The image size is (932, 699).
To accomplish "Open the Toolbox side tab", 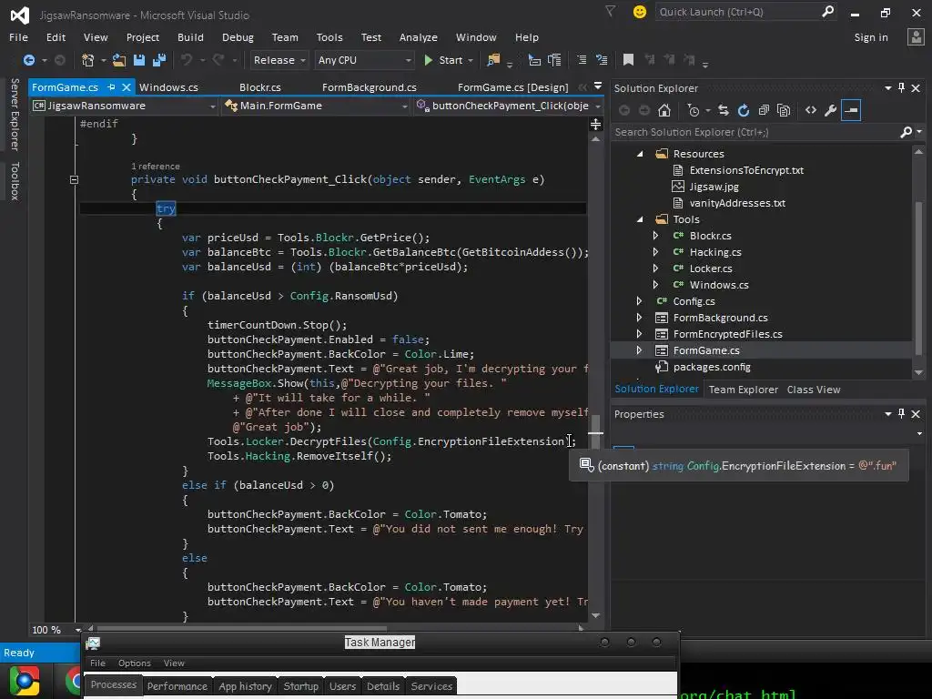I will pyautogui.click(x=15, y=181).
